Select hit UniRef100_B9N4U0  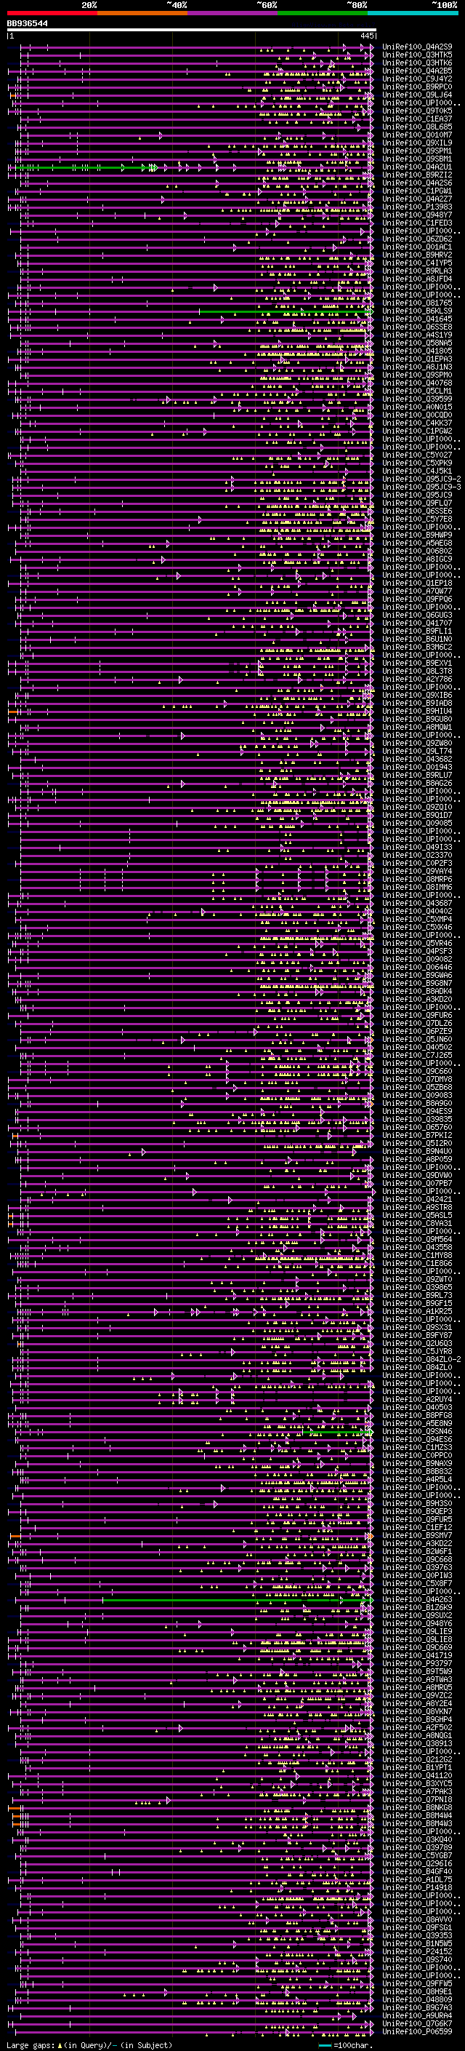tap(417, 1151)
